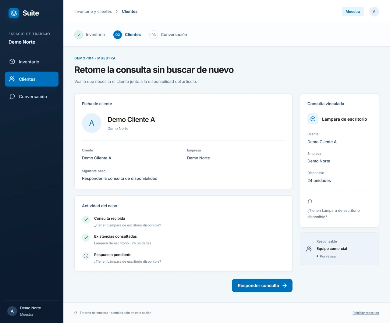
Task: Open Inventario in the sidebar menu
Action: 32,62
